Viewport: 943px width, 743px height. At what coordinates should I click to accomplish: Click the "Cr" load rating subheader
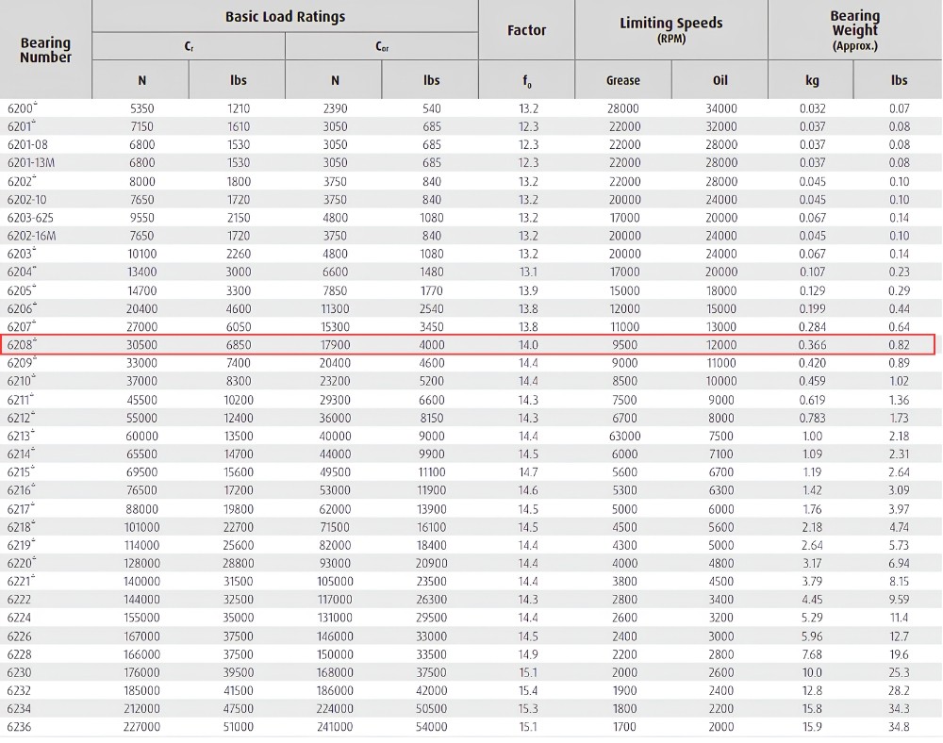[x=189, y=46]
